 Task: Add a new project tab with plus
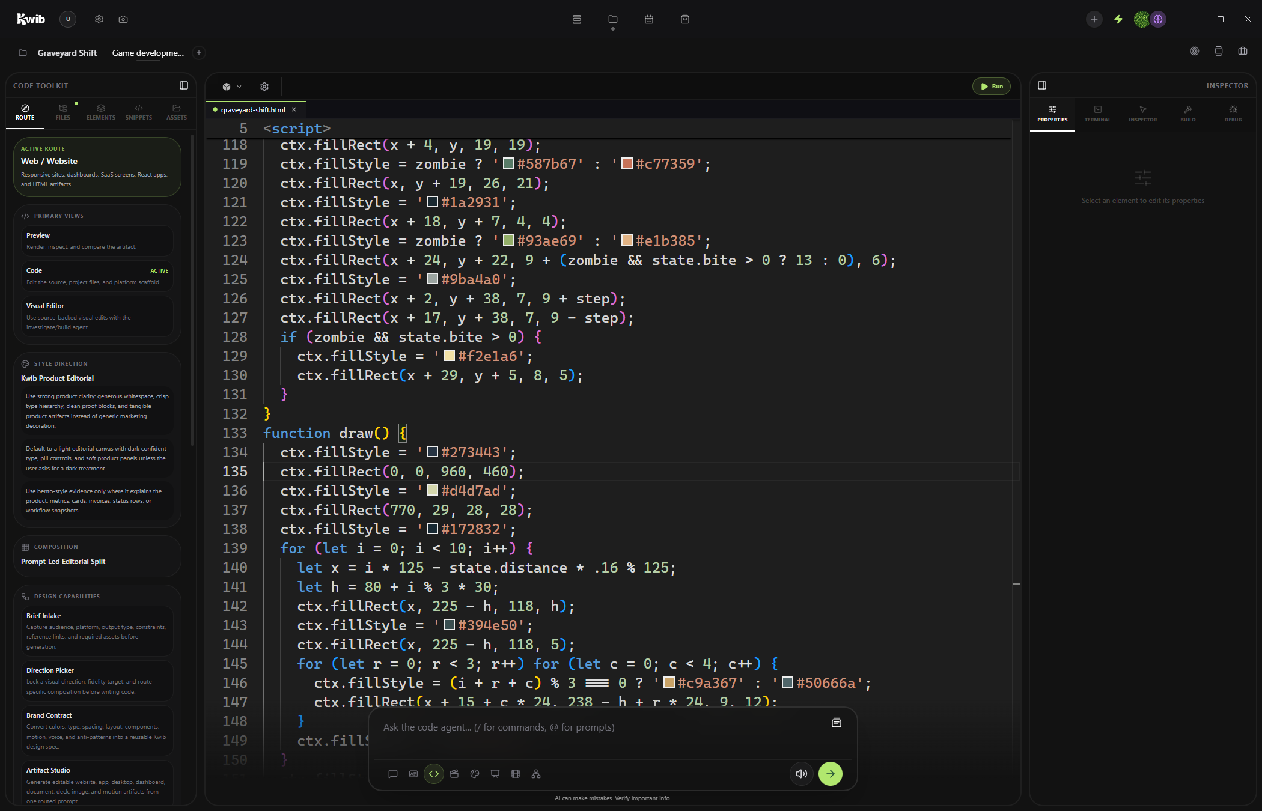(199, 53)
